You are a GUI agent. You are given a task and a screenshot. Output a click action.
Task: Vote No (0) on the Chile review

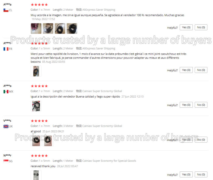(201, 27)
